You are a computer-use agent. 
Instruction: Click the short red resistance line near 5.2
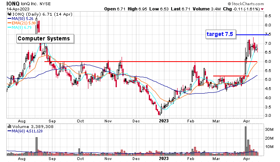231,76
